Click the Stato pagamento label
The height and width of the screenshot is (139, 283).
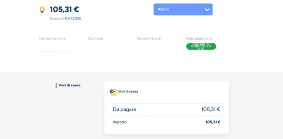point(199,38)
